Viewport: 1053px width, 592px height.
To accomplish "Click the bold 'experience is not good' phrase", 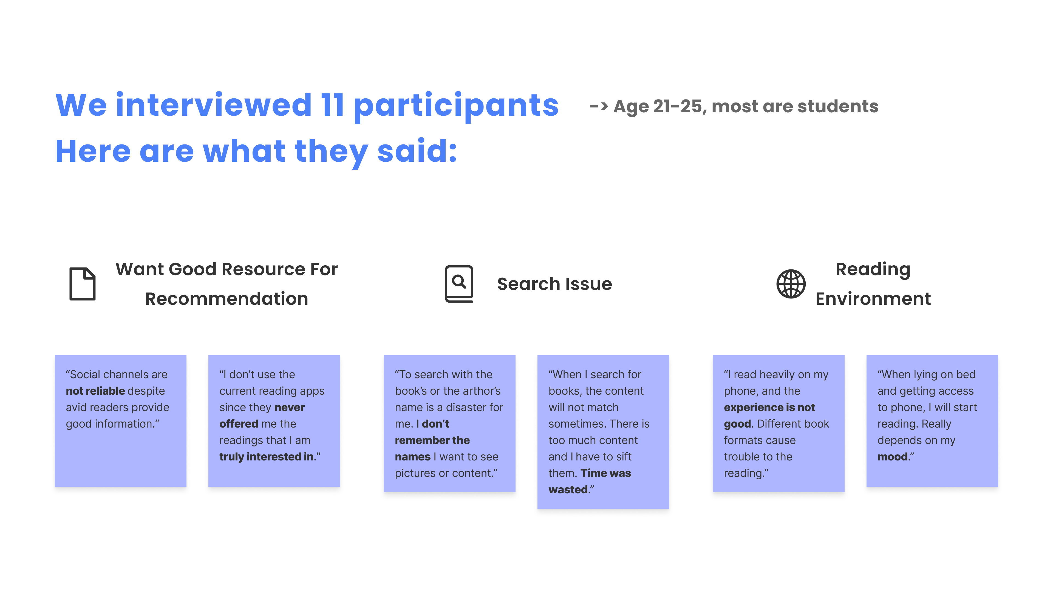I will click(x=769, y=415).
